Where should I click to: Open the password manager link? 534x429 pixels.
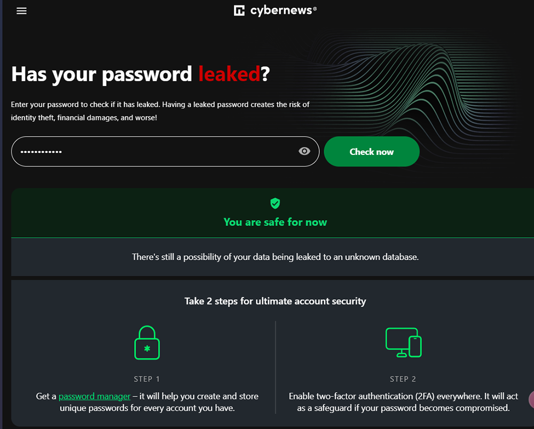(95, 396)
